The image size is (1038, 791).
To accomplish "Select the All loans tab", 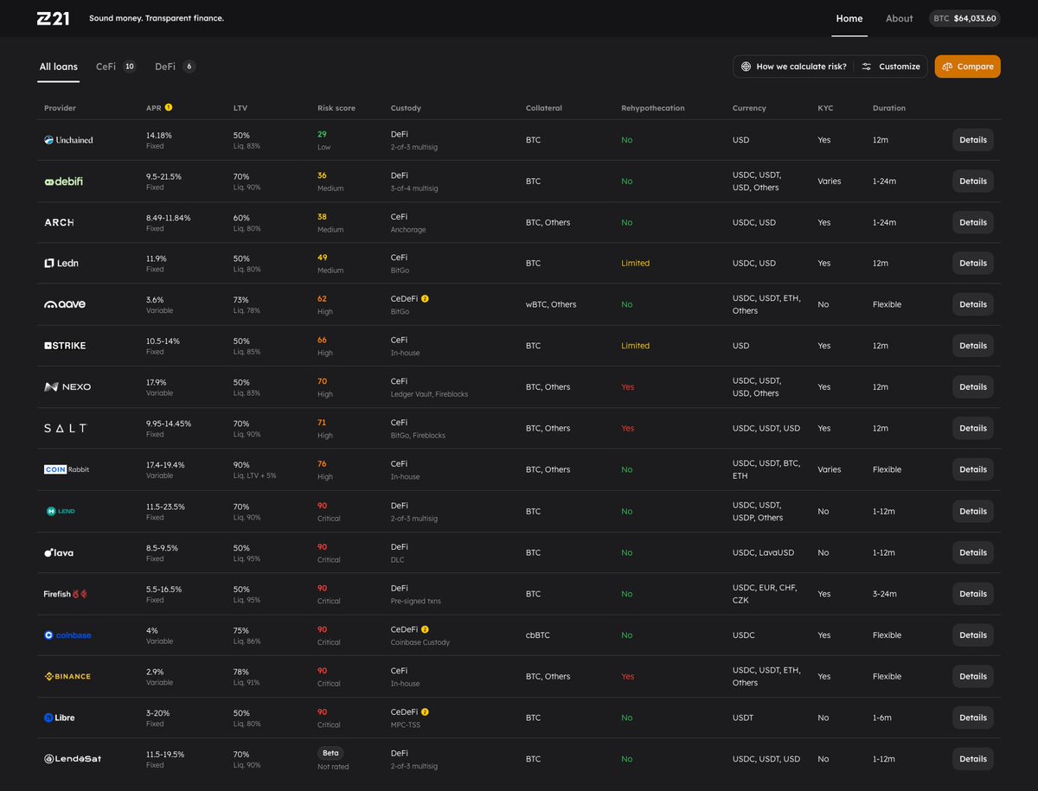I will pos(59,67).
